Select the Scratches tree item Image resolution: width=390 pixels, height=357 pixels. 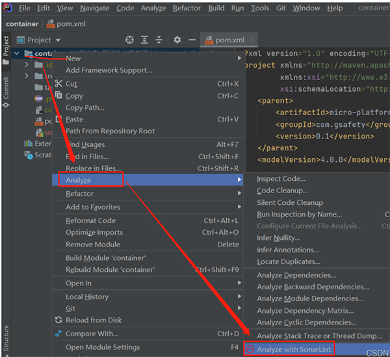pos(38,155)
